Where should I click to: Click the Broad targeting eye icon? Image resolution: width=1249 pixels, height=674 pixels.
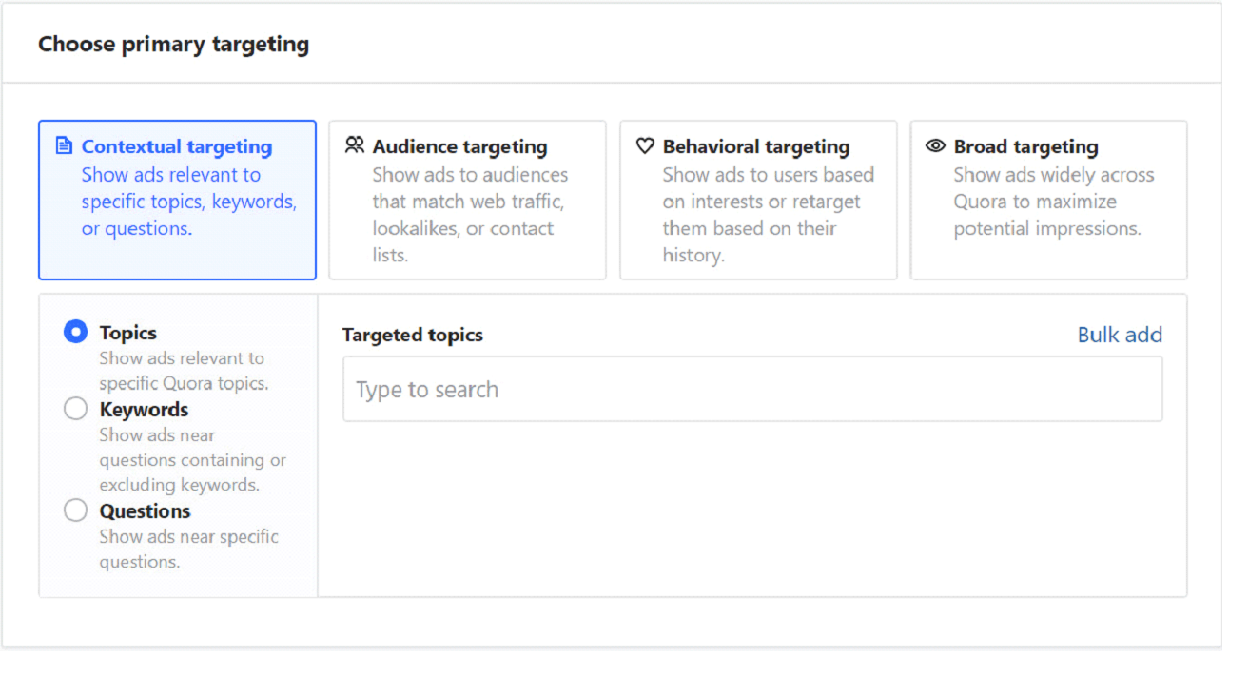[936, 146]
